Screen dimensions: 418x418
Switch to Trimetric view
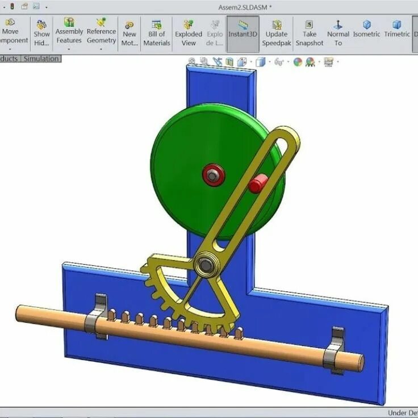click(x=397, y=29)
